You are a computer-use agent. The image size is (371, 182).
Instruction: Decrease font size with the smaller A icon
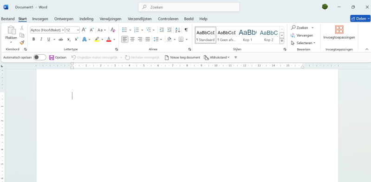tap(92, 30)
